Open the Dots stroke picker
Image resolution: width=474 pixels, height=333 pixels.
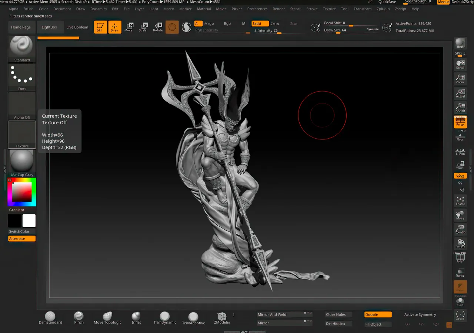[x=22, y=77]
